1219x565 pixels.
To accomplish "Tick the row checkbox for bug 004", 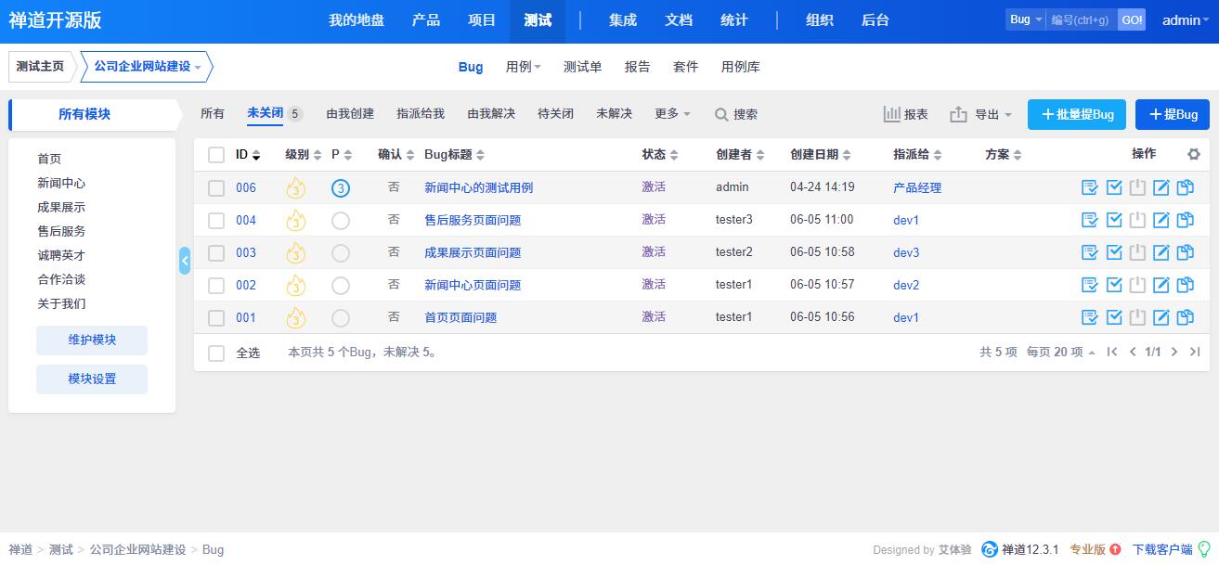I will tap(215, 219).
